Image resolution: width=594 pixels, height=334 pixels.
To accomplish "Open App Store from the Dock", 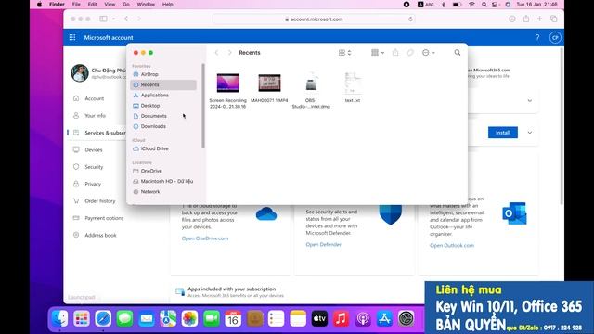I will click(384, 319).
